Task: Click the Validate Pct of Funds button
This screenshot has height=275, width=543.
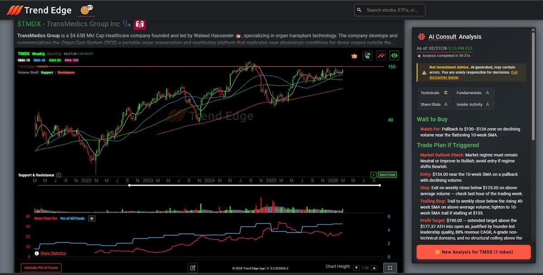Action: pyautogui.click(x=41, y=268)
